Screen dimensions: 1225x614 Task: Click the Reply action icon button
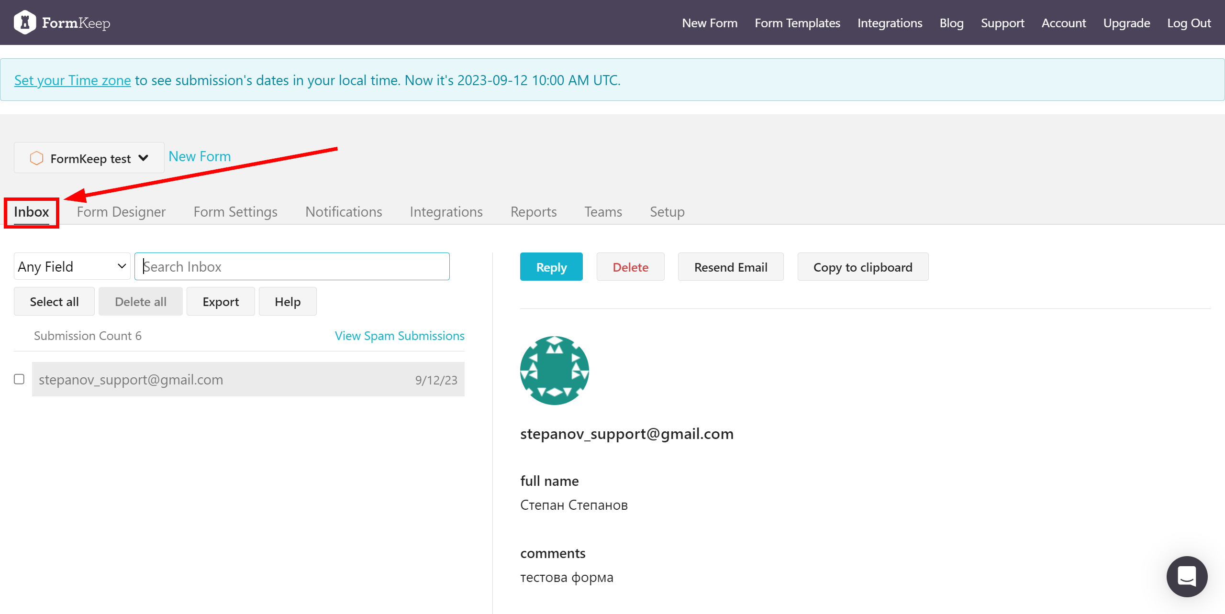551,266
